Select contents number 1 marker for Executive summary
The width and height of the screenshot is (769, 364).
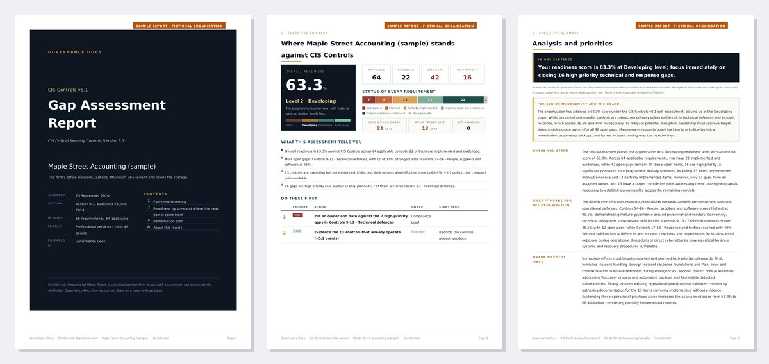coord(149,202)
